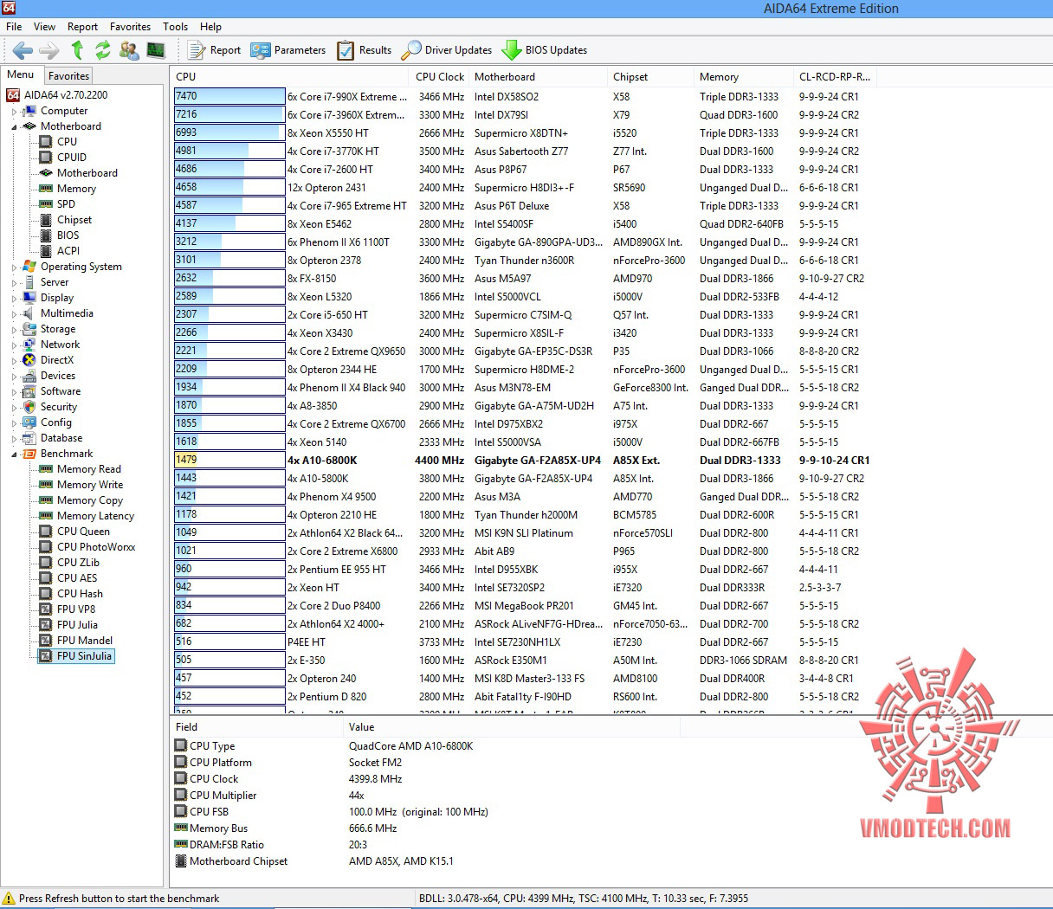Select the Memory Write benchmark

click(x=90, y=485)
